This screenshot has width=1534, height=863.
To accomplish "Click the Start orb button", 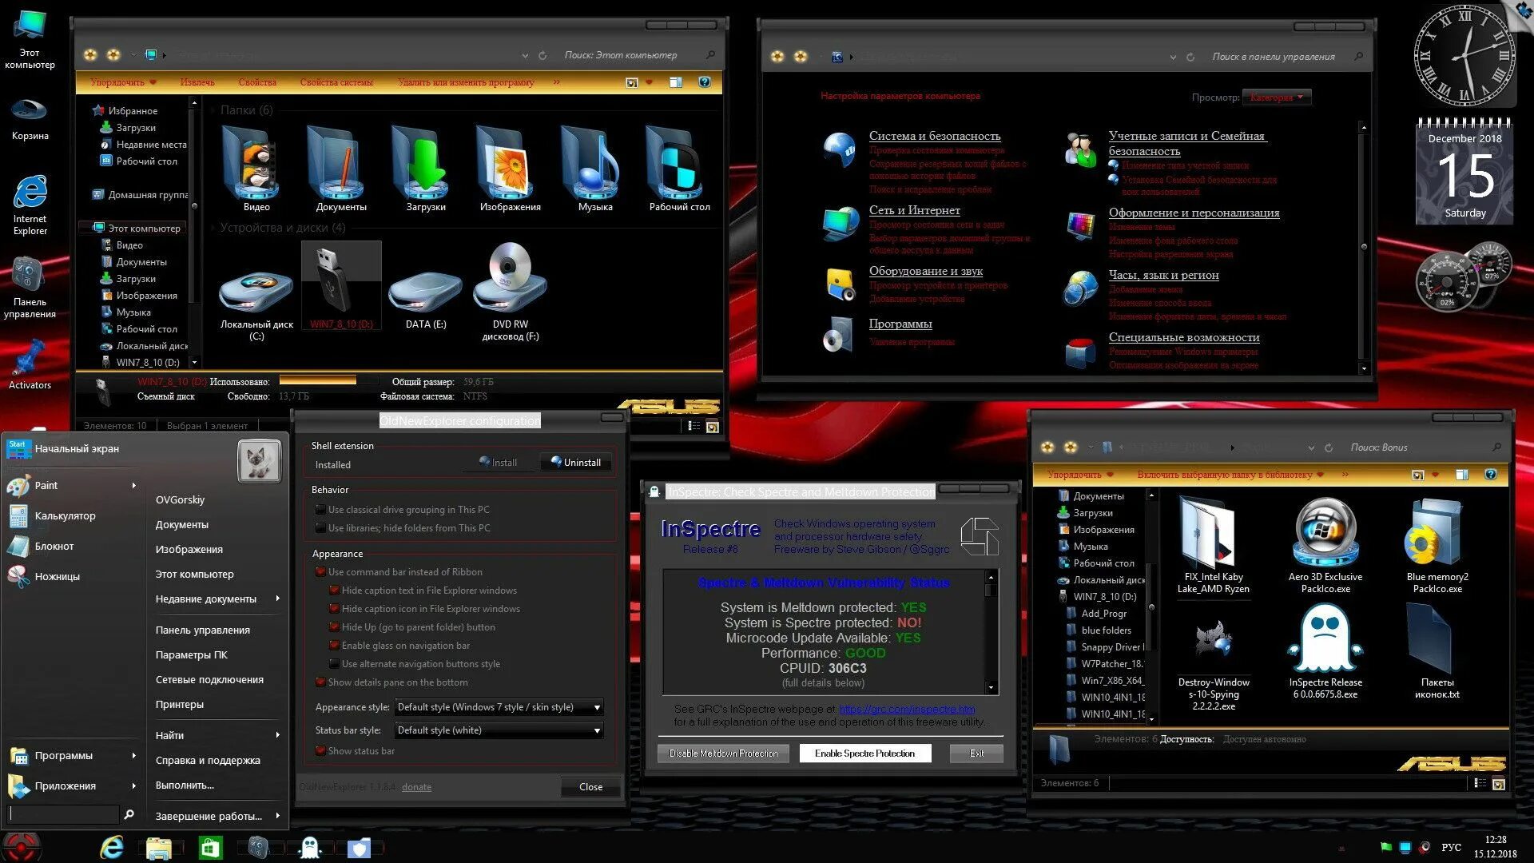I will pos(22,847).
